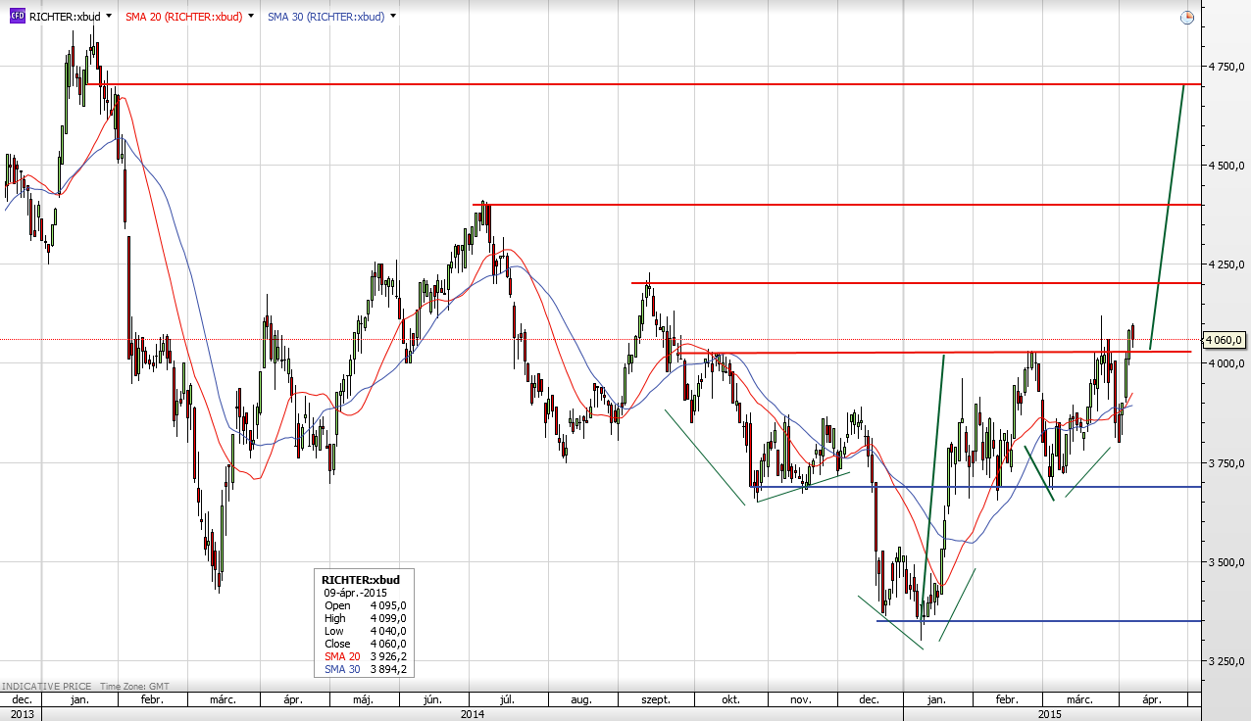Click the 2013 year label on time axis

click(x=22, y=714)
